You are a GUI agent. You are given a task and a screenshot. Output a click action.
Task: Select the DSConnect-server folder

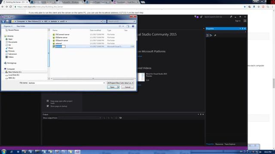coord(62,35)
